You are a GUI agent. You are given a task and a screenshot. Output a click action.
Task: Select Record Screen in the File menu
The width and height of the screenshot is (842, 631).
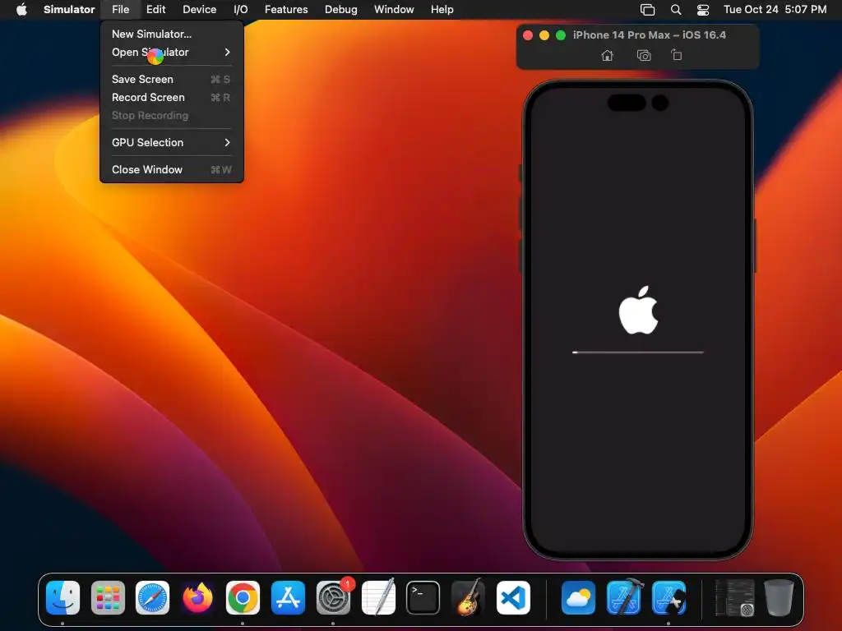[x=172, y=97]
